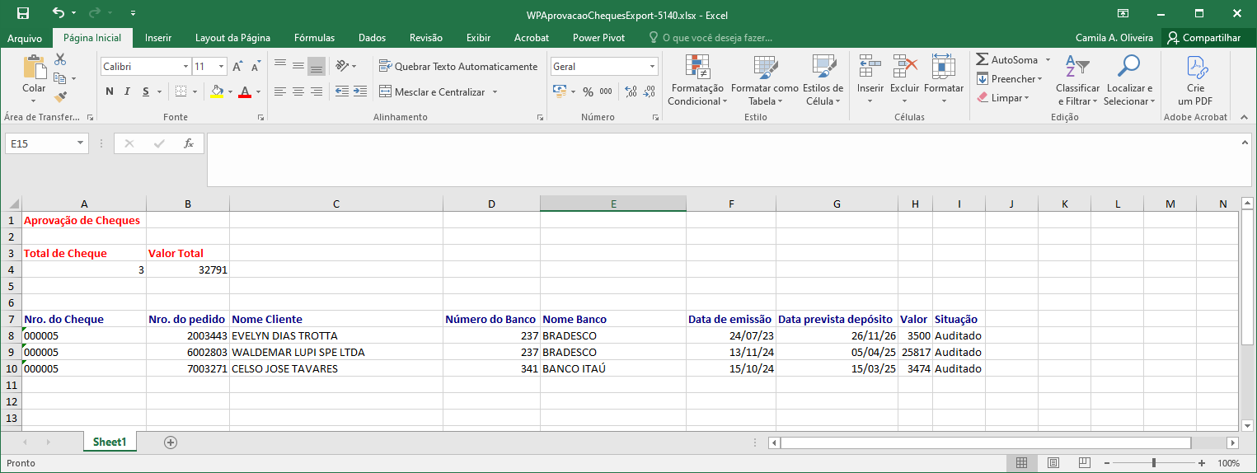
Task: Align text to the bottom
Action: coord(317,66)
